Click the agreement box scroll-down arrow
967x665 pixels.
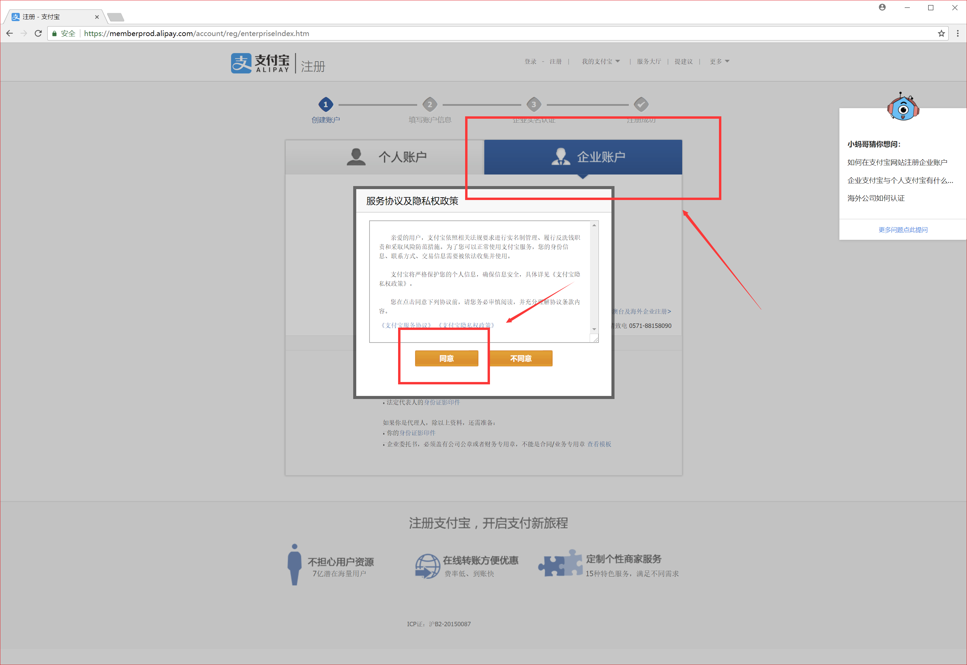tap(594, 329)
